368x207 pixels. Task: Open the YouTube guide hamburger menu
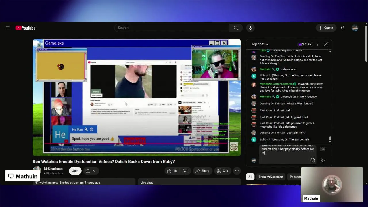[x=8, y=28]
